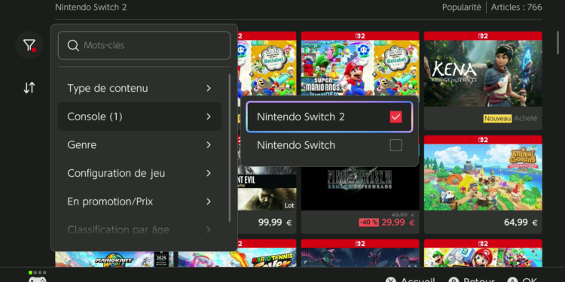Select the Nintendo Switch option label
Image resolution: width=565 pixels, height=282 pixels.
(x=296, y=145)
